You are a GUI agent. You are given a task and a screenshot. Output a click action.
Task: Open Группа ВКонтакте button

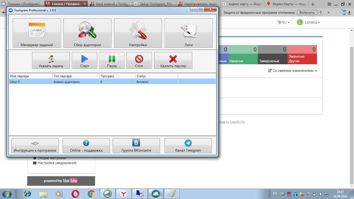tap(136, 146)
